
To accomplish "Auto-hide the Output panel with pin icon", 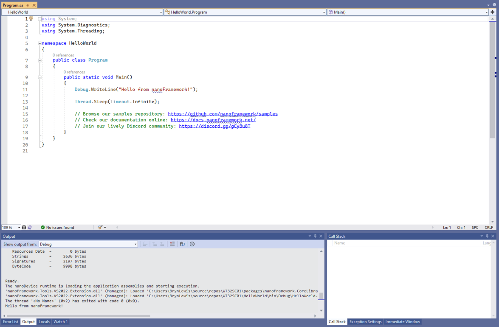I will click(x=316, y=236).
